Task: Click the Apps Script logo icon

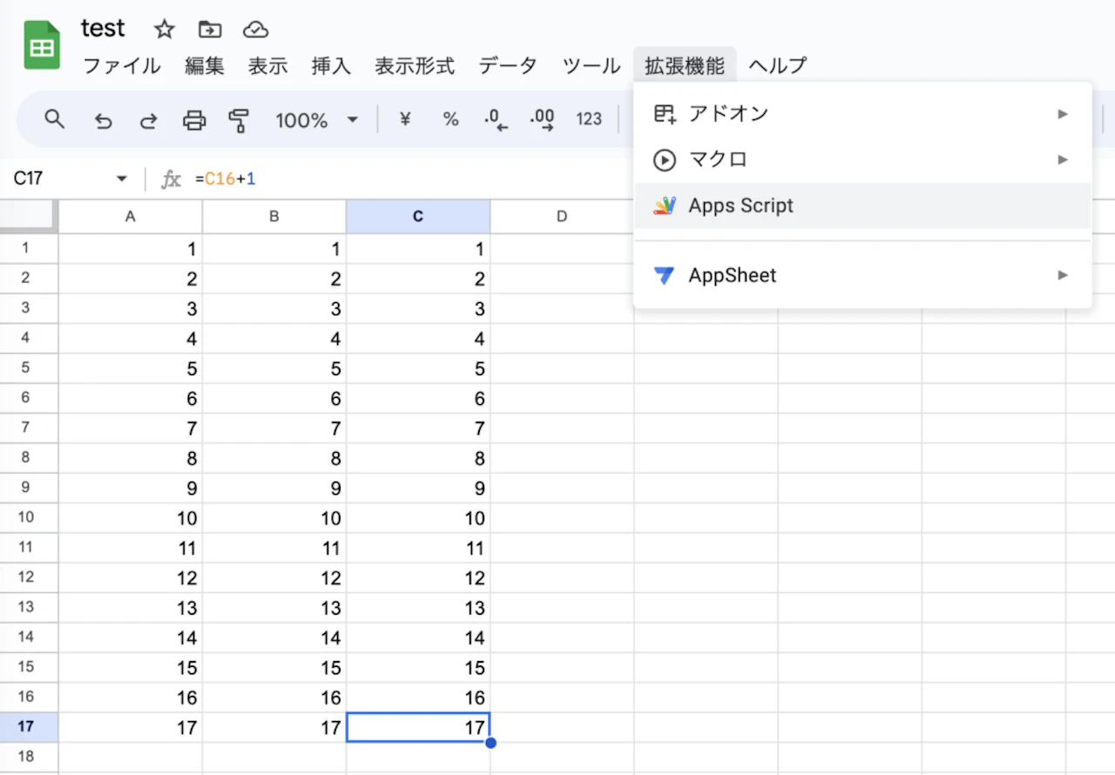Action: coord(665,206)
